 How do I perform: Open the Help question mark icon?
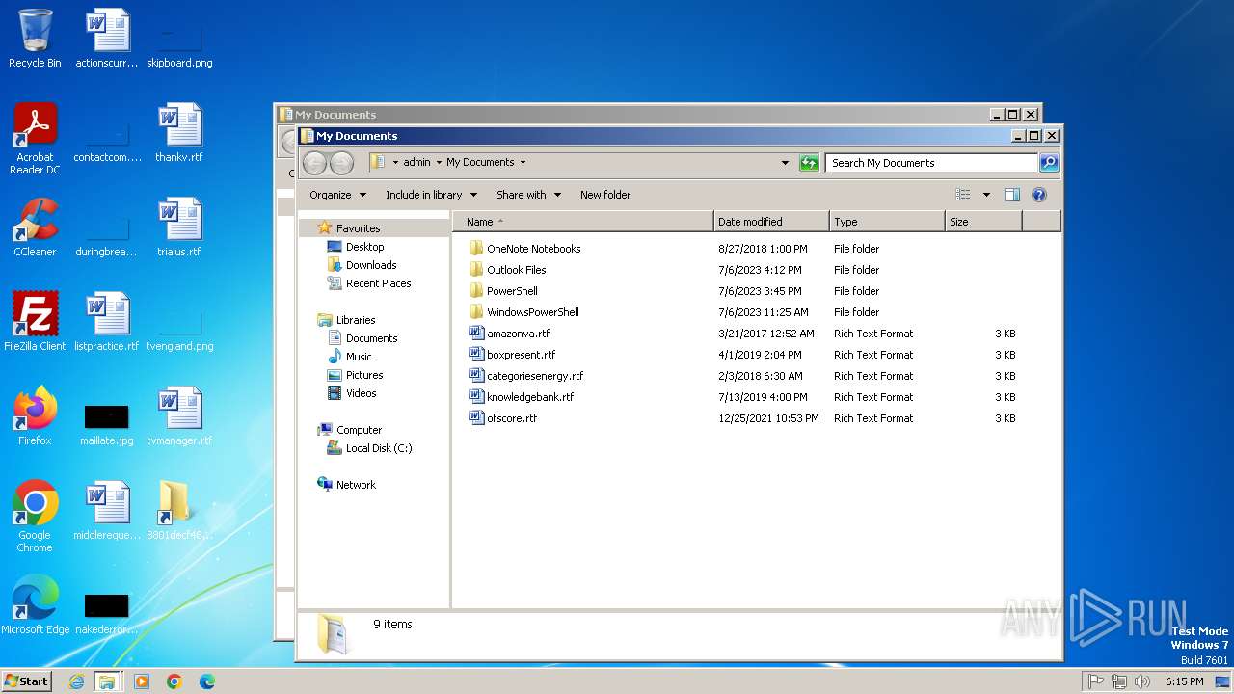[1039, 195]
